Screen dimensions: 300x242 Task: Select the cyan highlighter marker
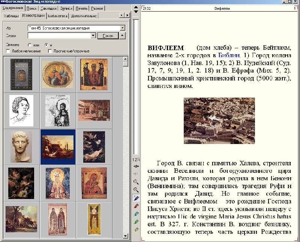[136, 214]
